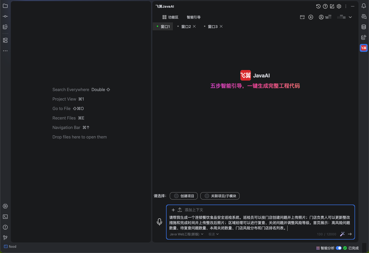Open the 极速 mode dropdown
369x253 pixels.
(x=214, y=234)
